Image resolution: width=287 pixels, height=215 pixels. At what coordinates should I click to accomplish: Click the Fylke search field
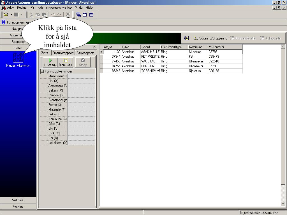[82, 114]
